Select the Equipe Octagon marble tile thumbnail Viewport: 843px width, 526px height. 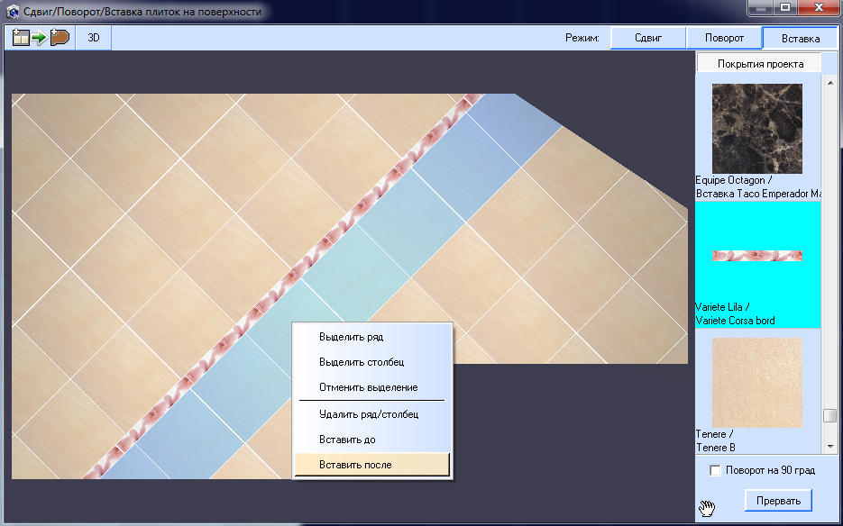[x=756, y=129]
